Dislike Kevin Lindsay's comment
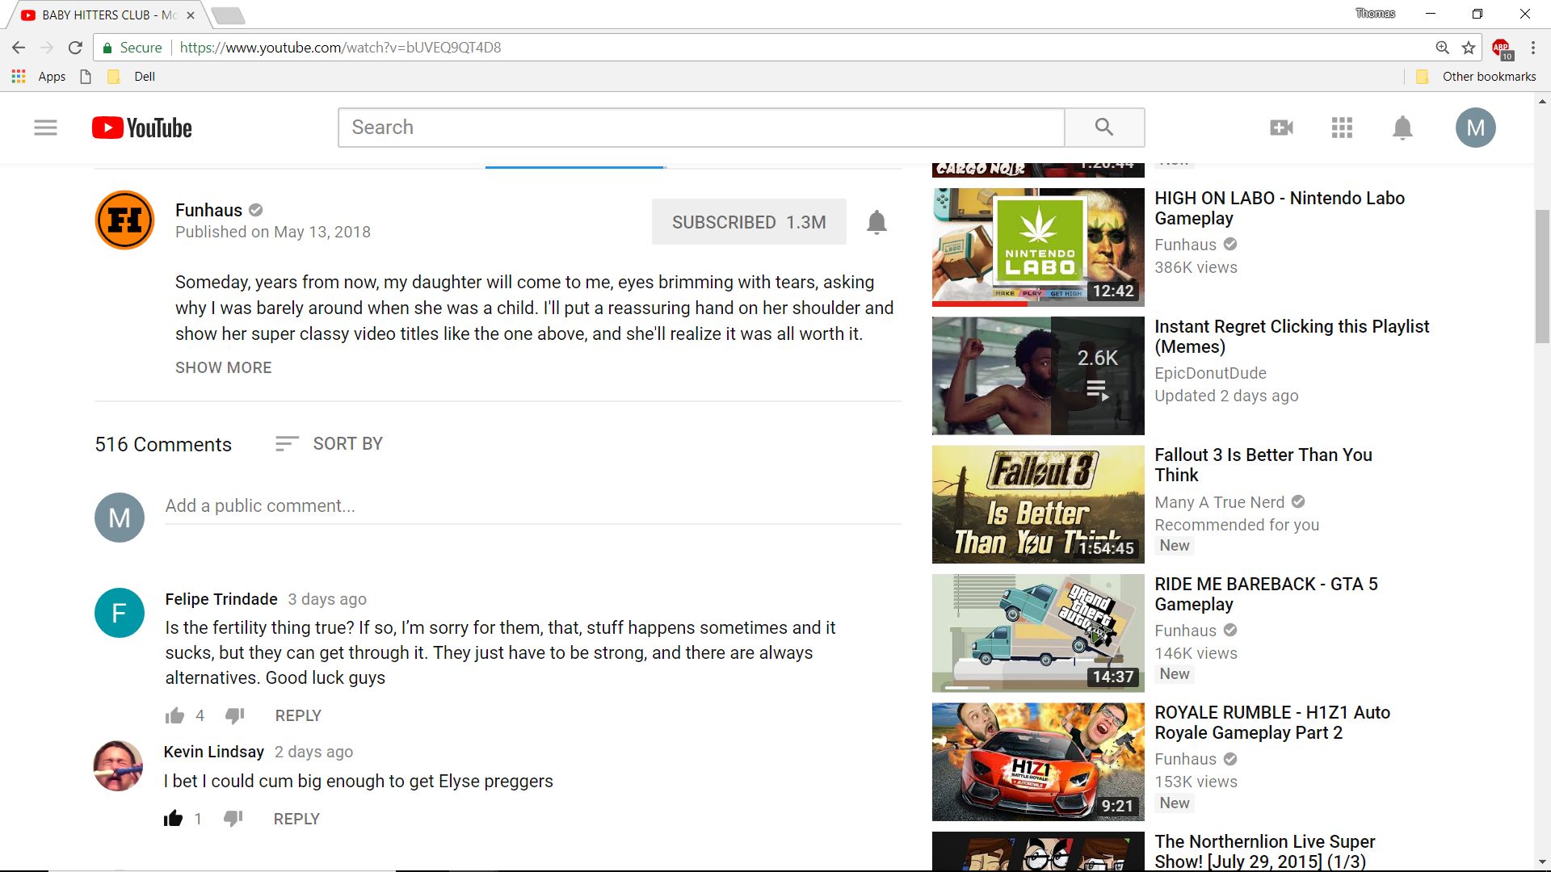 click(x=233, y=819)
